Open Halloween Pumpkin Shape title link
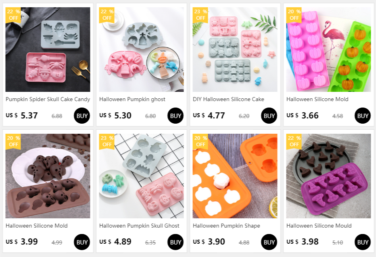Image resolution: width=376 pixels, height=257 pixels. 226,226
